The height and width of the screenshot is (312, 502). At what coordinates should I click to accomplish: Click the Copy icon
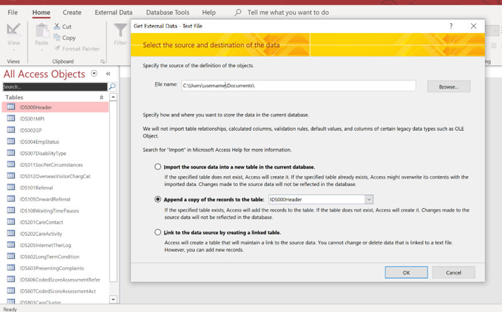point(57,37)
